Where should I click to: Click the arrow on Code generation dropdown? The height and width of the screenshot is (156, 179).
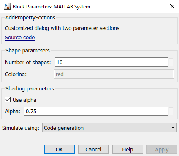click(x=173, y=128)
